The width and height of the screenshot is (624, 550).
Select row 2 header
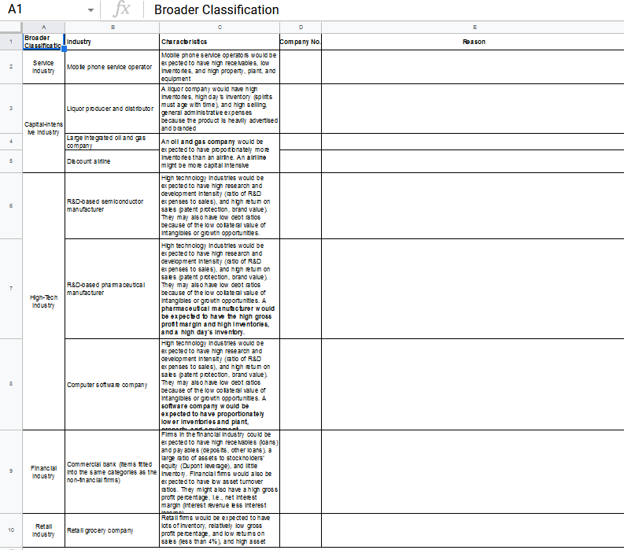click(11, 67)
